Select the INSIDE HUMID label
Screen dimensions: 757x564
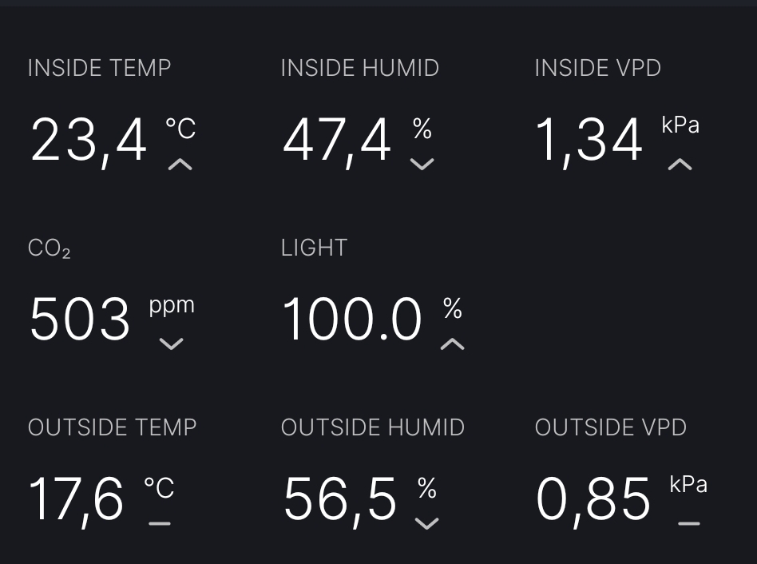click(x=359, y=68)
